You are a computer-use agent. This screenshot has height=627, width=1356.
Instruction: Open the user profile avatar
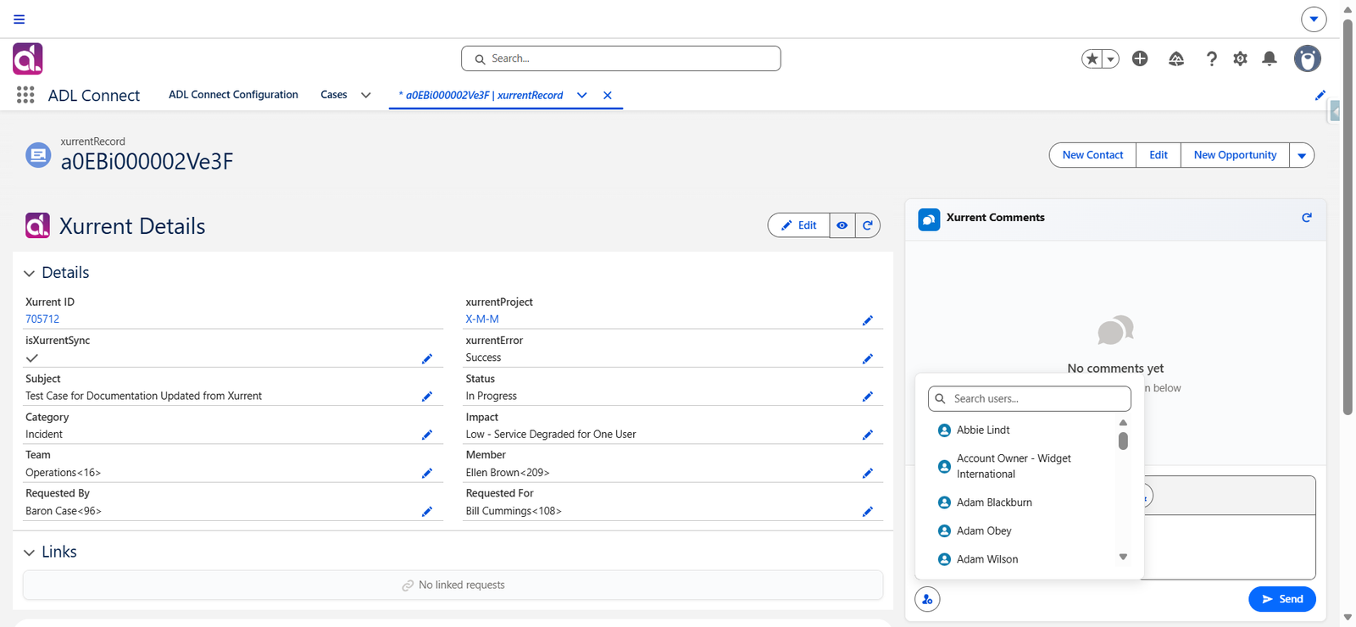1308,58
